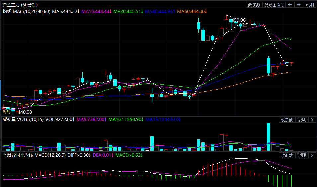The image size is (317, 187).
Task: Click the 8天 marker label
Action: point(6,112)
